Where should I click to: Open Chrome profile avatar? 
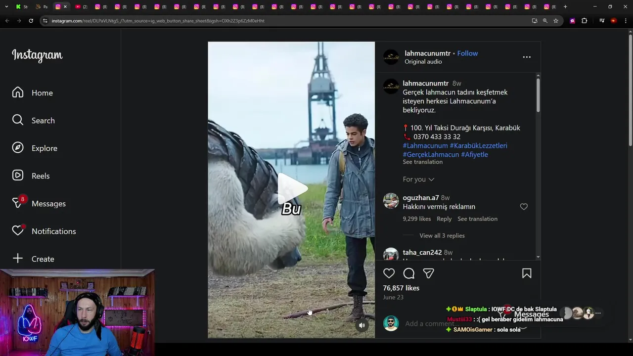coord(614,21)
